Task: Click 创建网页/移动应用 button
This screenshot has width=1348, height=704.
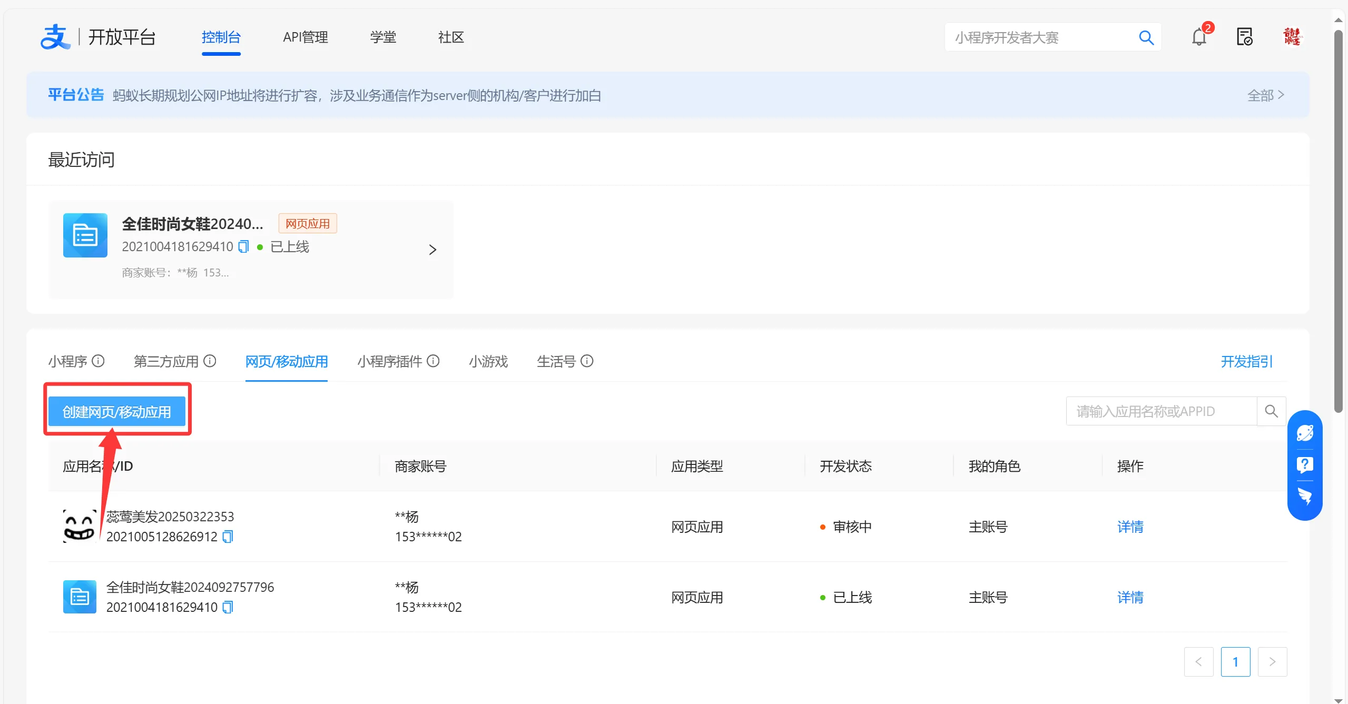Action: (x=117, y=412)
